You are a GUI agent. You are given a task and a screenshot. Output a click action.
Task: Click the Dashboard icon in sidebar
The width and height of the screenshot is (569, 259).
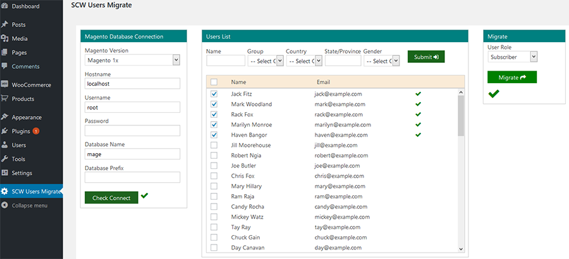[5, 6]
